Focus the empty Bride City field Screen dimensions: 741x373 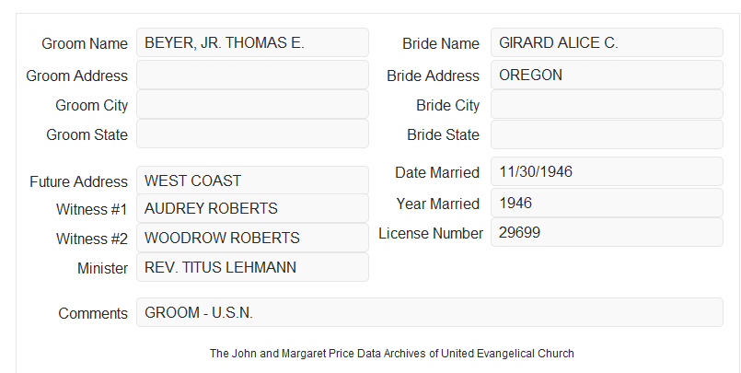[x=607, y=104]
